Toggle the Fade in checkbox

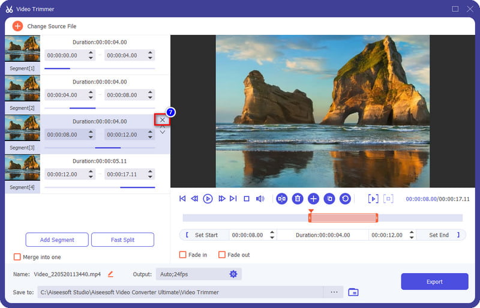[183, 255]
